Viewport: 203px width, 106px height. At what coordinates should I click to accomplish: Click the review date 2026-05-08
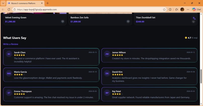coord(191,72)
